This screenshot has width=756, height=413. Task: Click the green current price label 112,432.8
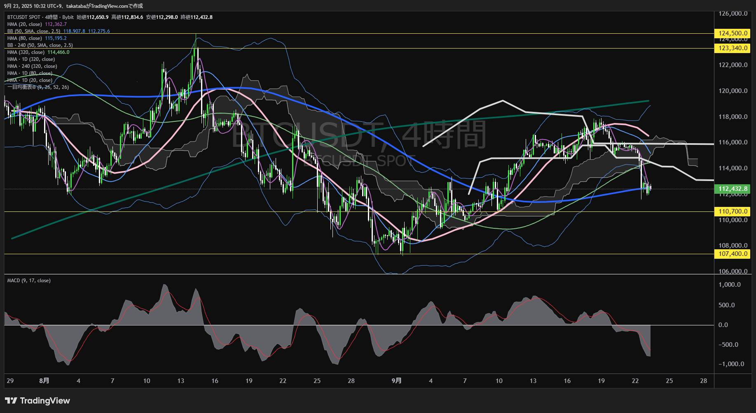coord(733,189)
